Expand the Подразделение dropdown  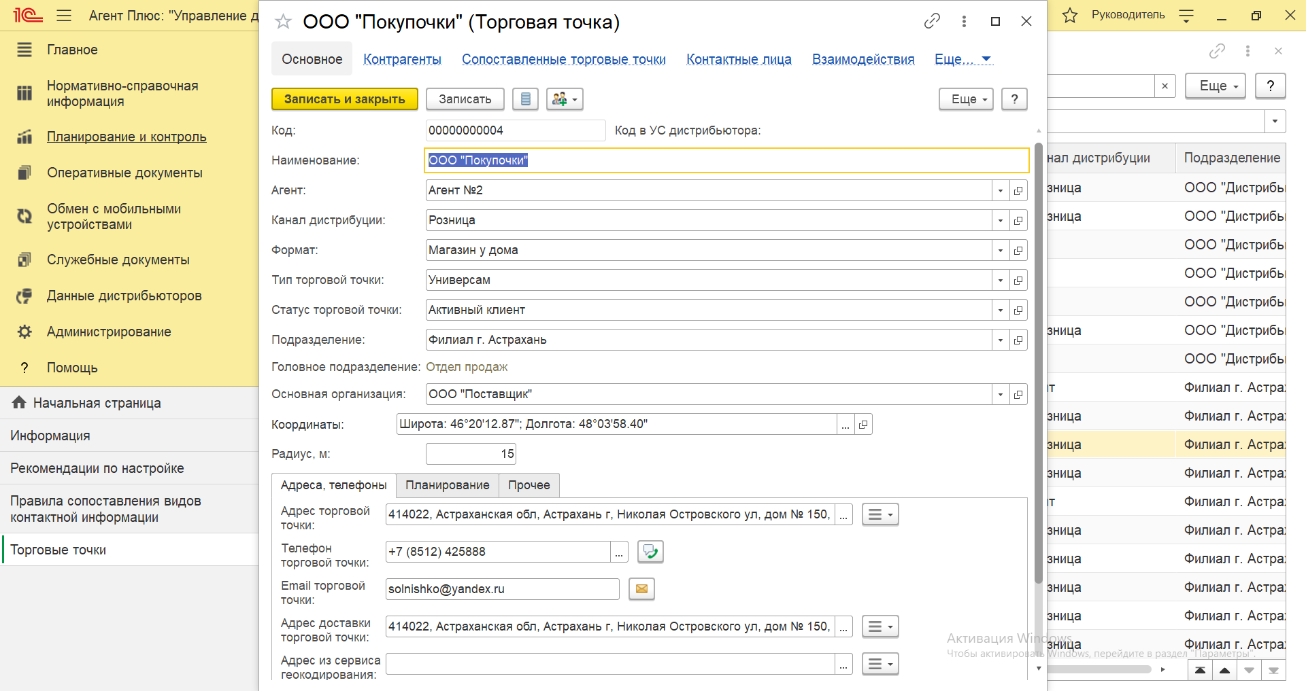tap(1000, 340)
